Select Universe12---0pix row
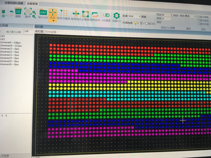The image size is (211, 158). point(10,52)
